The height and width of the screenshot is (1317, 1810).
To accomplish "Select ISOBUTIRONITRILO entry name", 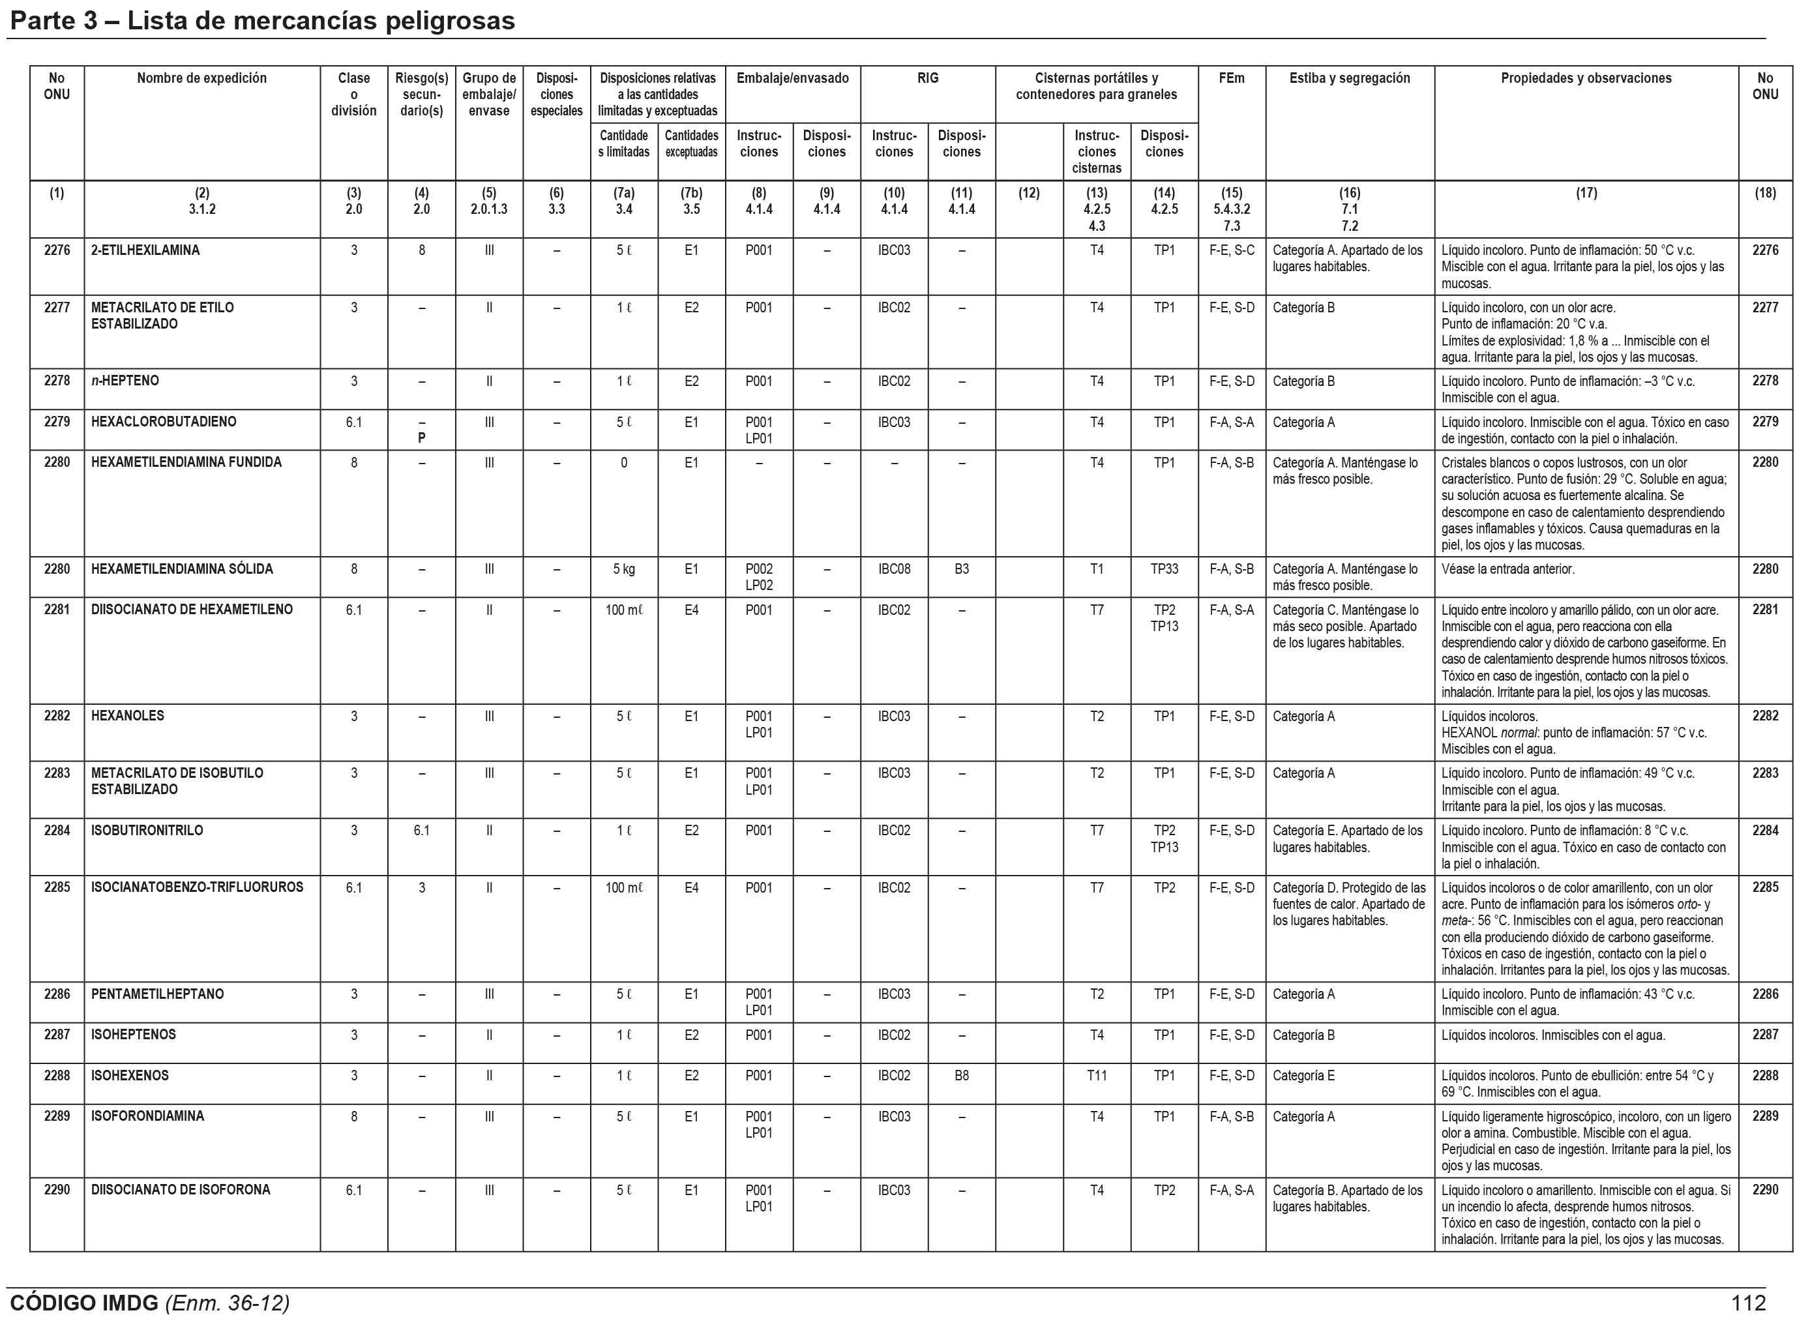I will (x=147, y=830).
